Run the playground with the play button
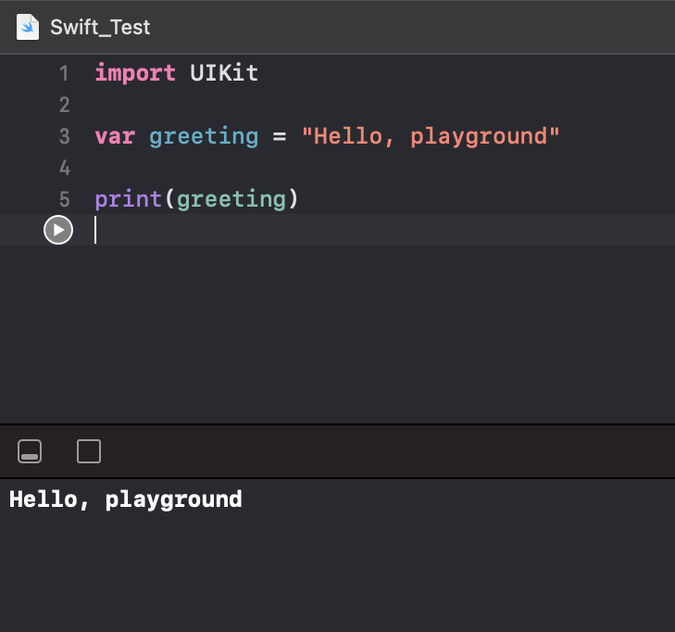The image size is (675, 632). pos(58,230)
